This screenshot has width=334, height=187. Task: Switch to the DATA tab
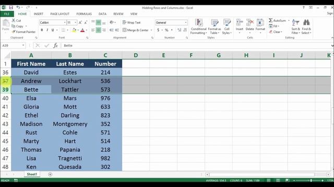pos(102,14)
